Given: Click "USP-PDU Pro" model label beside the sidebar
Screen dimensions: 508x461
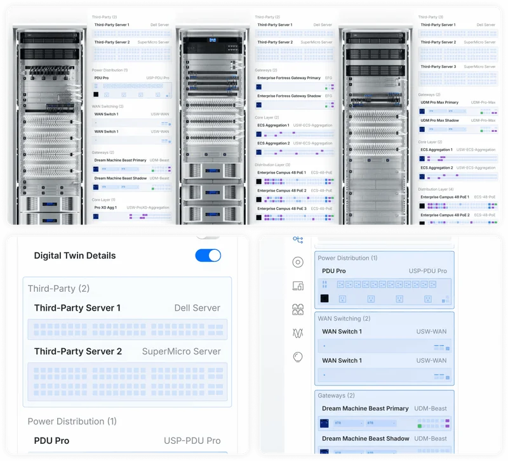Looking at the screenshot, I should coord(427,271).
